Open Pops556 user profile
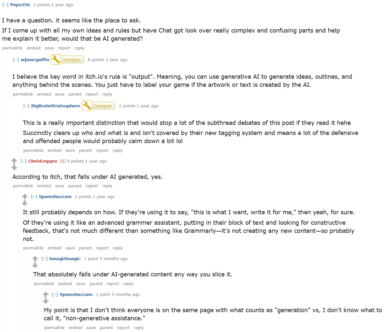The image size is (387, 332). [20, 5]
